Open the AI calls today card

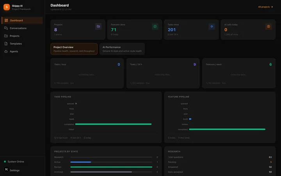click(x=248, y=29)
